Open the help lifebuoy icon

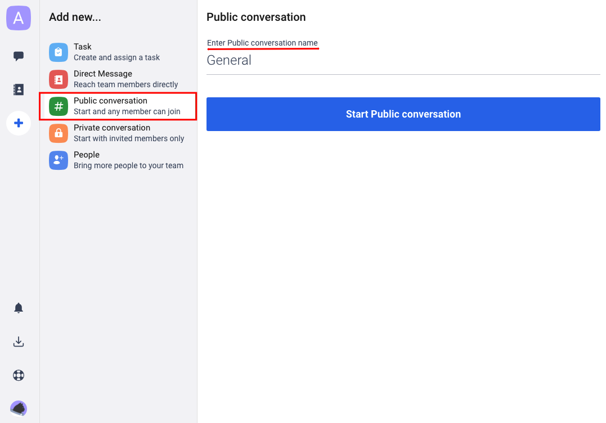[19, 375]
